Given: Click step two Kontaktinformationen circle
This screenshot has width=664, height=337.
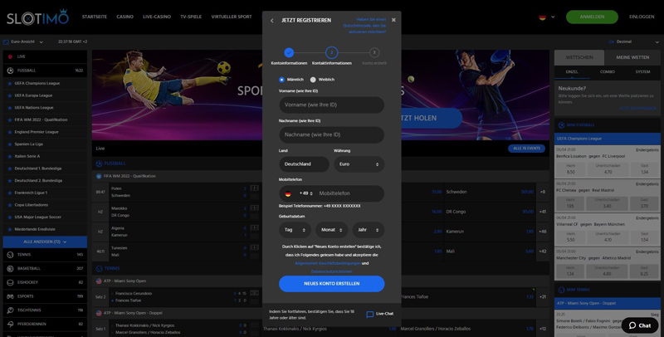Looking at the screenshot, I should click(331, 52).
